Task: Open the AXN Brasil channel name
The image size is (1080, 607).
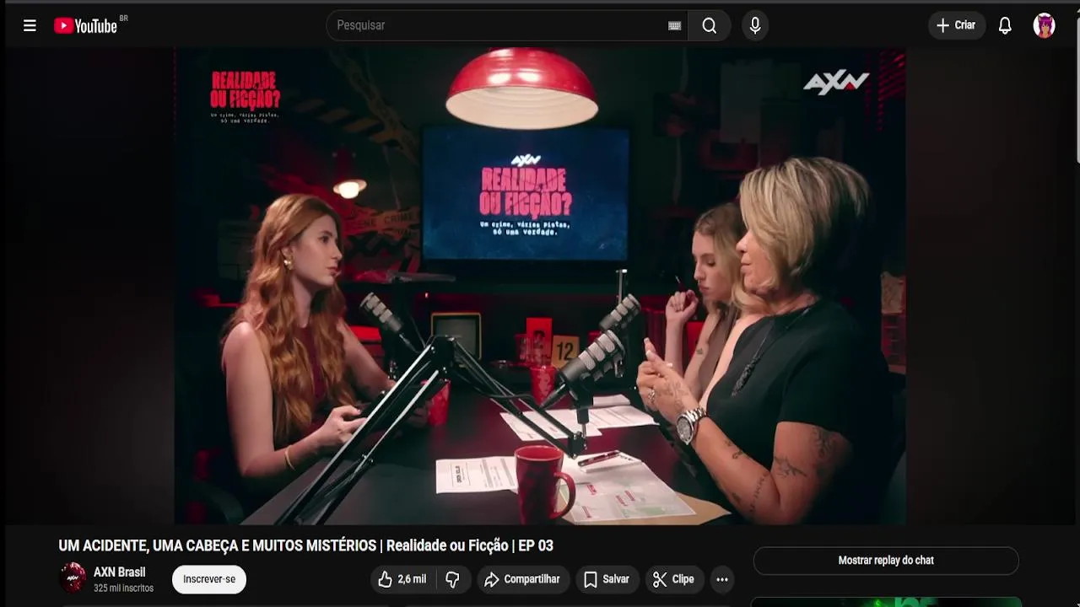Action: [119, 572]
